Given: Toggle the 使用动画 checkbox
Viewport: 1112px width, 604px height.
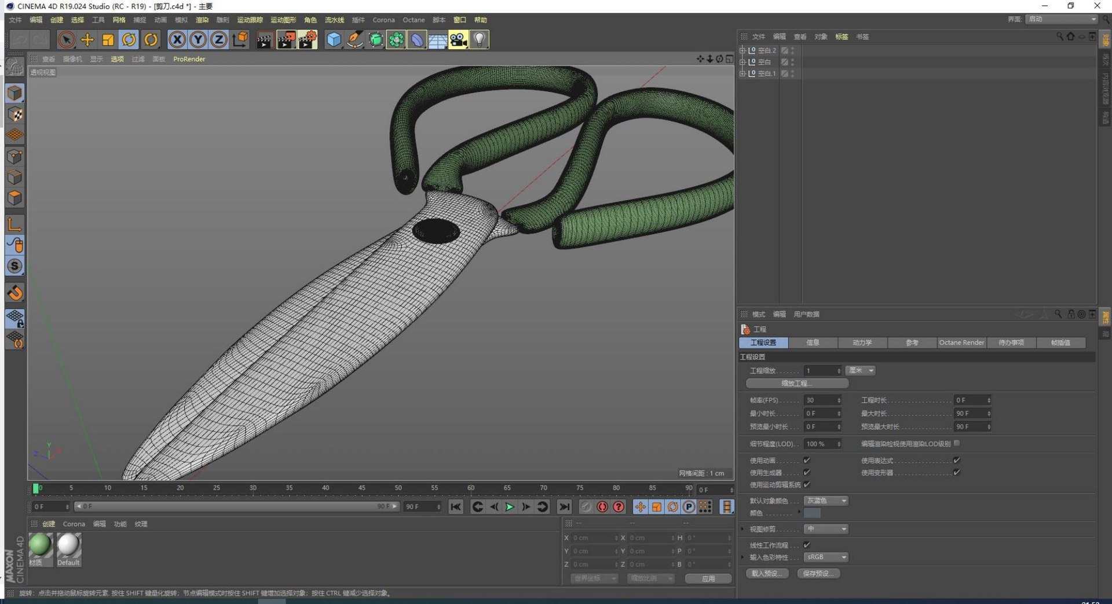Looking at the screenshot, I should point(807,460).
